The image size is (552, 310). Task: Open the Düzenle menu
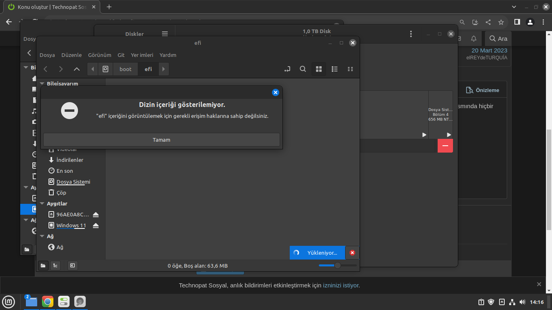coord(72,55)
